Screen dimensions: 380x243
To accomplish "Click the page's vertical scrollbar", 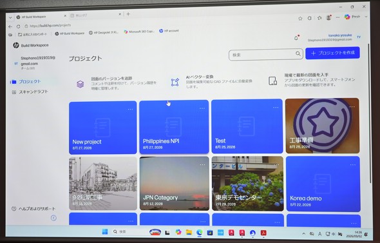I will (x=369, y=113).
